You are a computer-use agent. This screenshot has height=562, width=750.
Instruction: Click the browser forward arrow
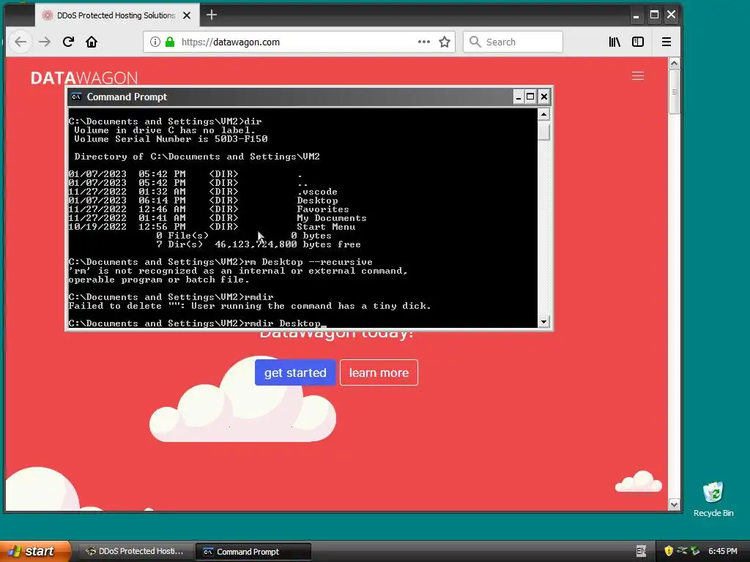click(45, 42)
